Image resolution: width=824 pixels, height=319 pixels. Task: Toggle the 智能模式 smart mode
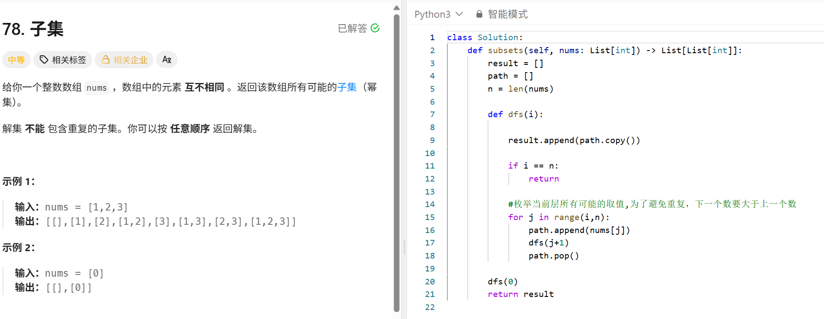(x=502, y=14)
